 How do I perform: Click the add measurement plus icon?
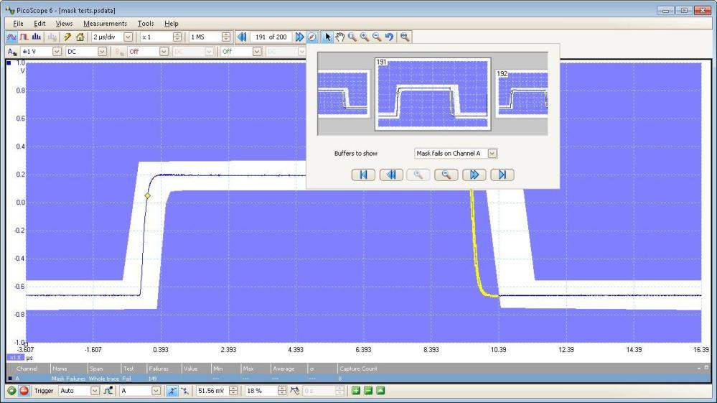point(354,391)
